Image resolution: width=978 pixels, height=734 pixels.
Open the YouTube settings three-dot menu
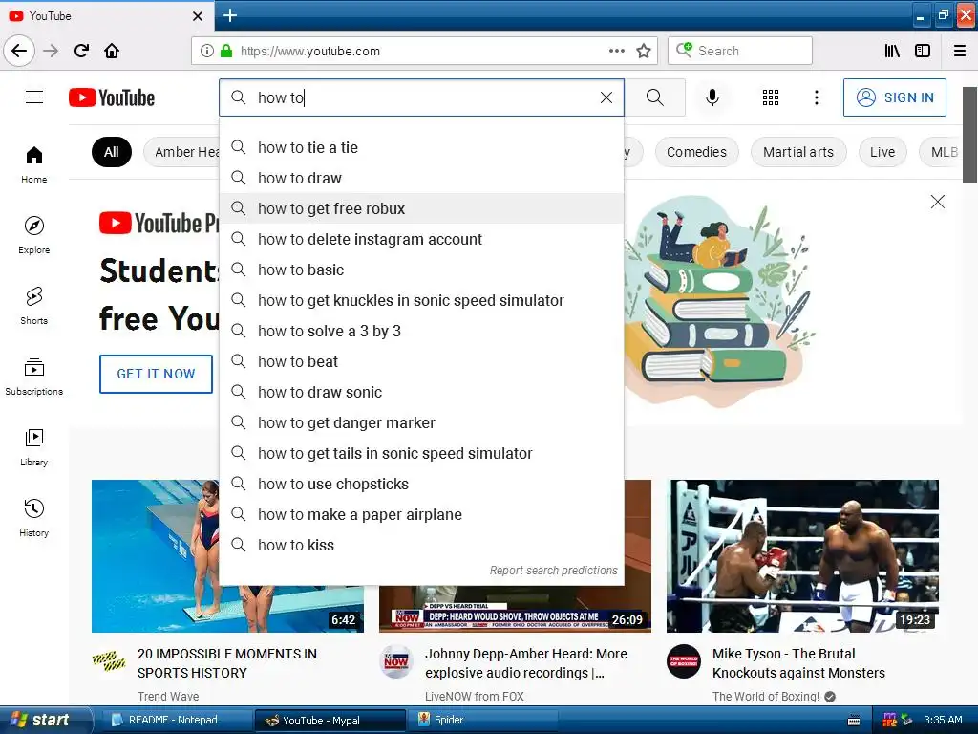click(x=817, y=97)
